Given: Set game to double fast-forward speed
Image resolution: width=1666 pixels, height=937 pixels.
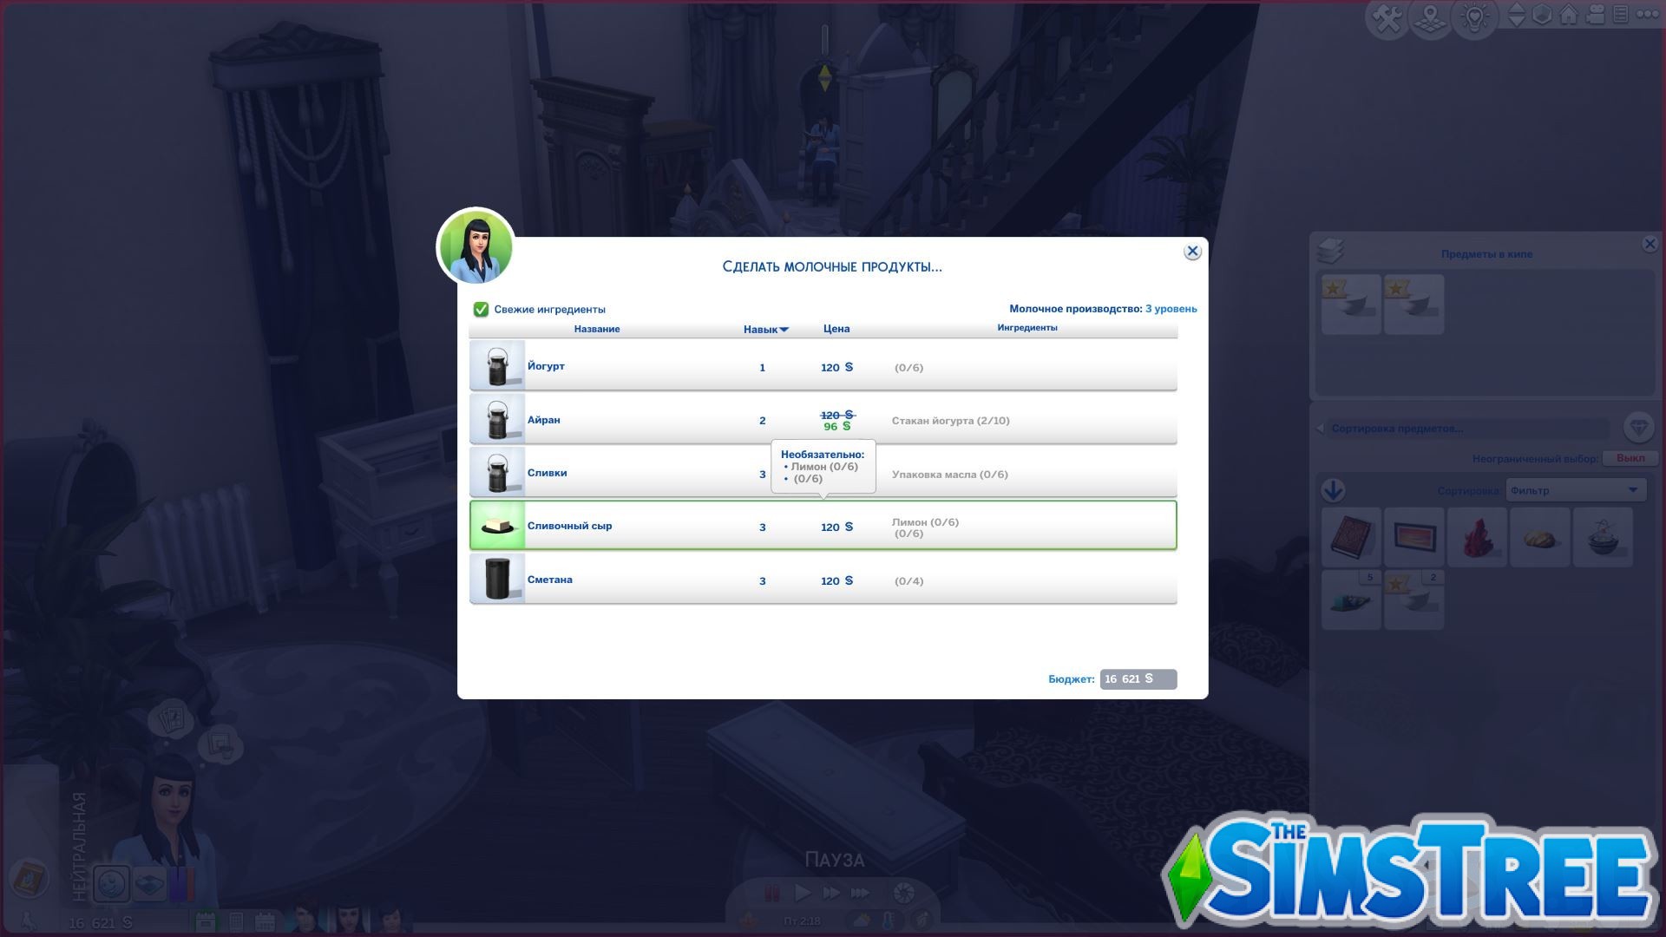Looking at the screenshot, I should pyautogui.click(x=831, y=892).
